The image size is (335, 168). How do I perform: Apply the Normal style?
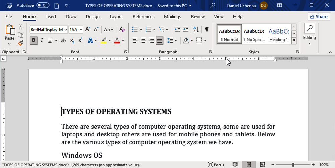[x=229, y=34]
